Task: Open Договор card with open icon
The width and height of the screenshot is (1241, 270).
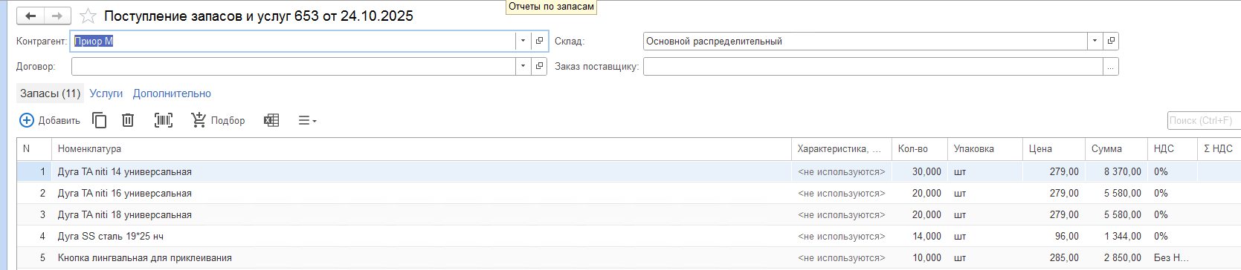Action: [x=540, y=66]
